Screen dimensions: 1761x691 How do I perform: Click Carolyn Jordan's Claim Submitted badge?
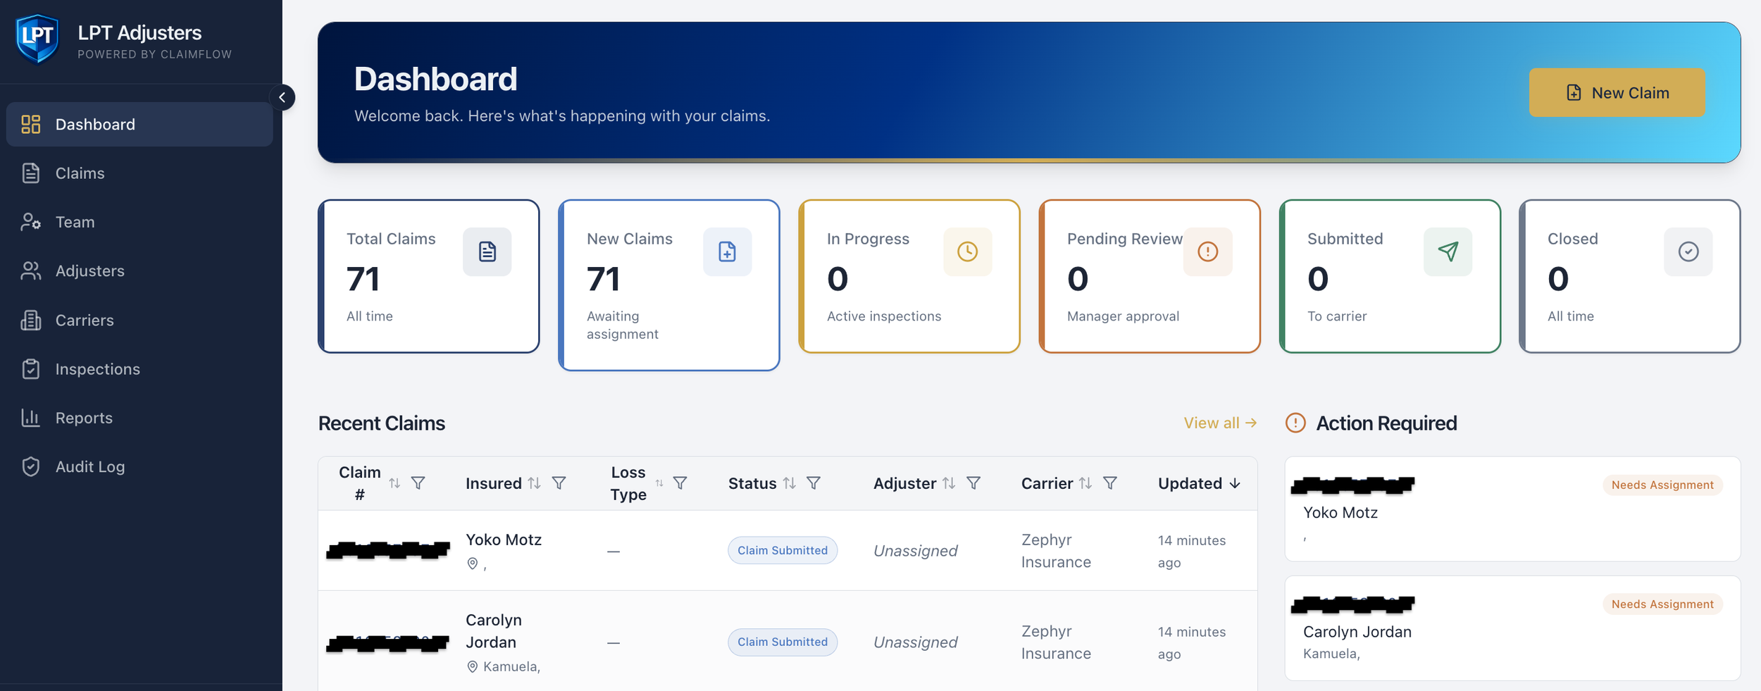(x=783, y=642)
